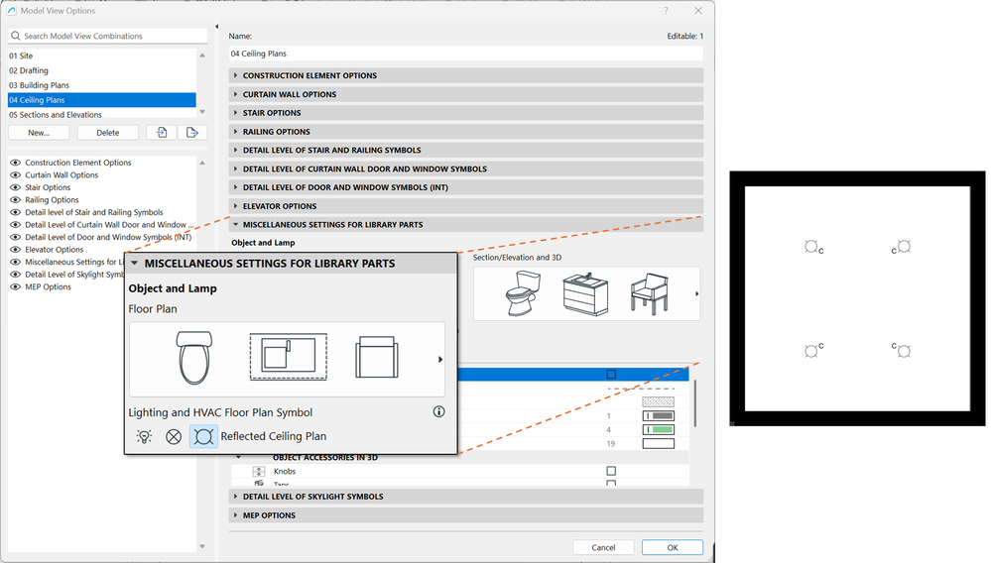Expand MEP Options section
Screen dimensions: 991x563
(236, 515)
